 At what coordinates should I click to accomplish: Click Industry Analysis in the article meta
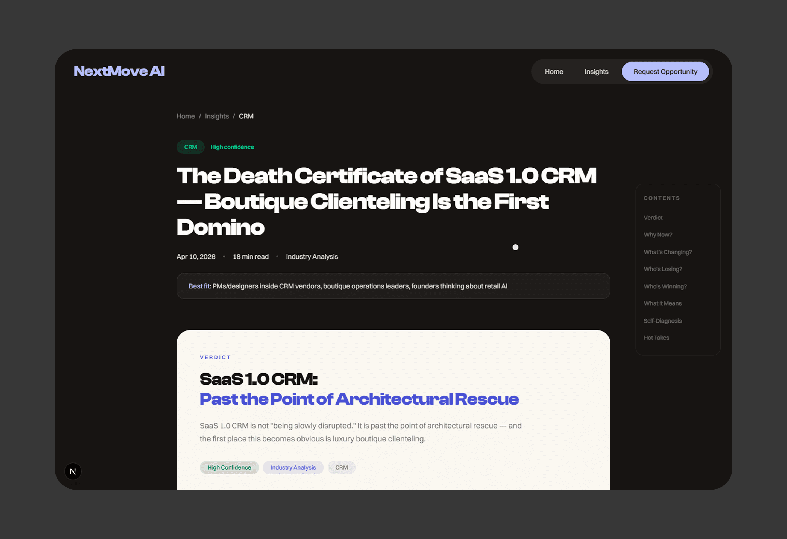click(x=312, y=256)
